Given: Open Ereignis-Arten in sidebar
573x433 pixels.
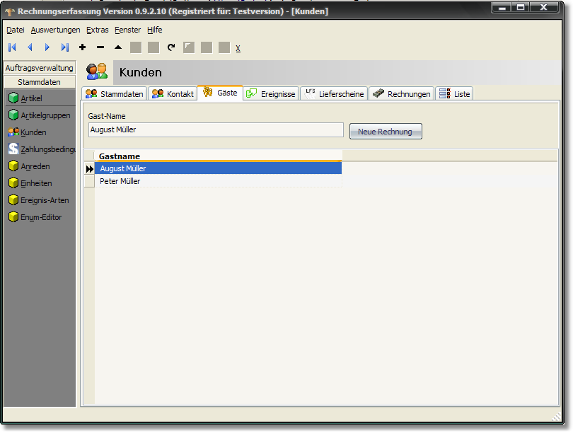Looking at the screenshot, I should 40,200.
